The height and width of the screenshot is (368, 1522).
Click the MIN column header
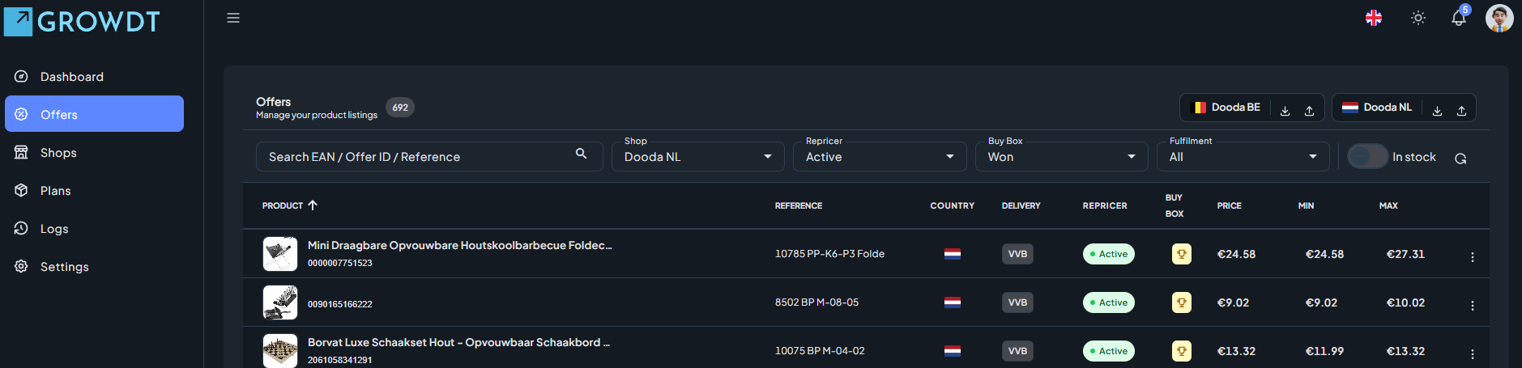[1306, 205]
